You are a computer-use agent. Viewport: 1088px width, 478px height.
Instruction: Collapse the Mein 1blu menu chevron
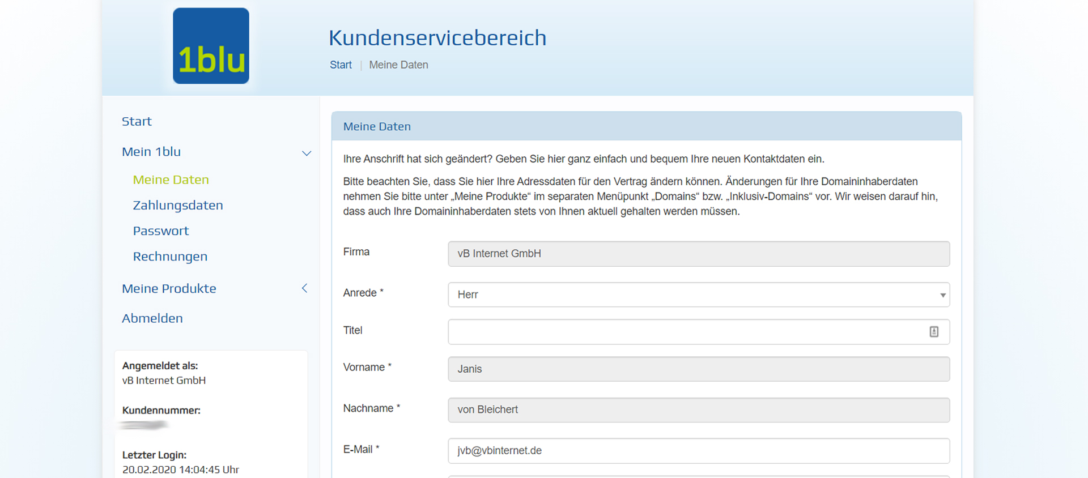click(x=307, y=153)
